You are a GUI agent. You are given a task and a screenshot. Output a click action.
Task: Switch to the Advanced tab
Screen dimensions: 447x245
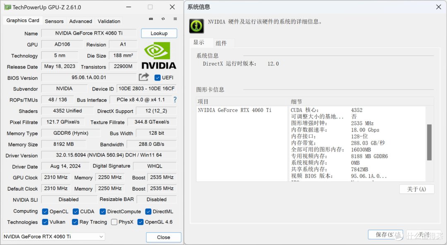point(81,21)
